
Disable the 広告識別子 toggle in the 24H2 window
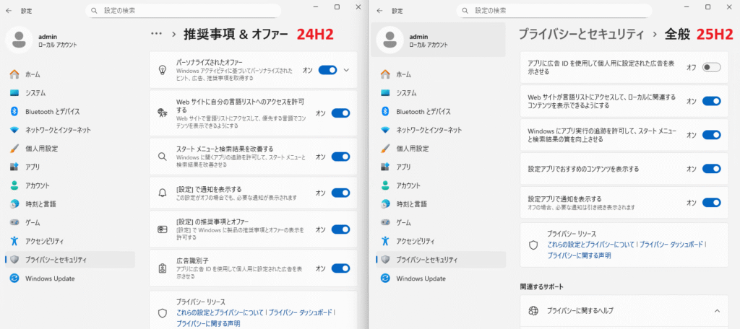point(340,268)
